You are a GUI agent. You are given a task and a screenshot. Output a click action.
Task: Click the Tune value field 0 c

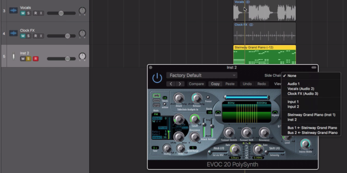pyautogui.click(x=155, y=148)
